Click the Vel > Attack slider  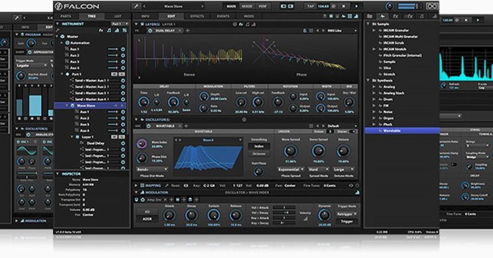[283, 207]
